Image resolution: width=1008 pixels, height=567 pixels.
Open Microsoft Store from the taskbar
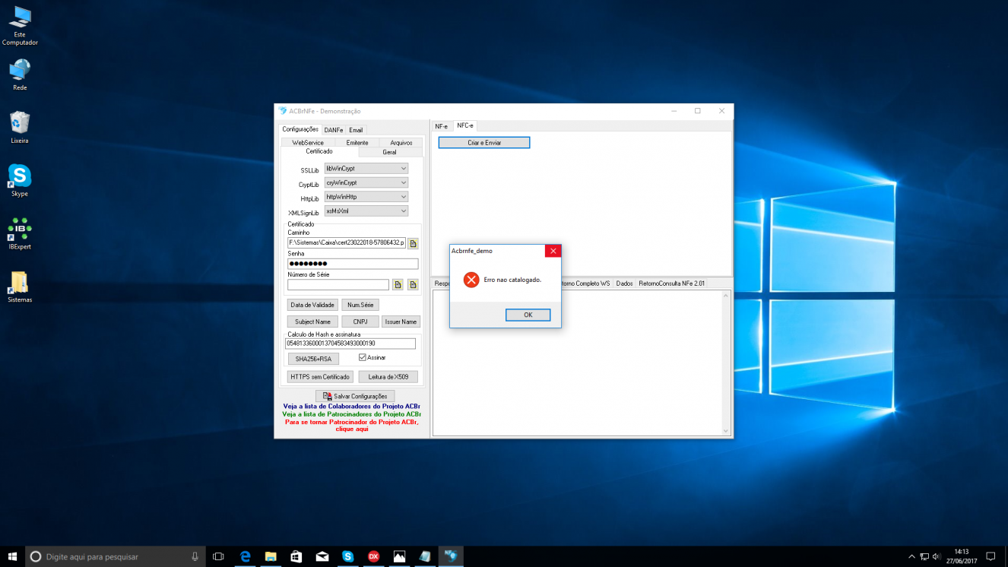(296, 556)
